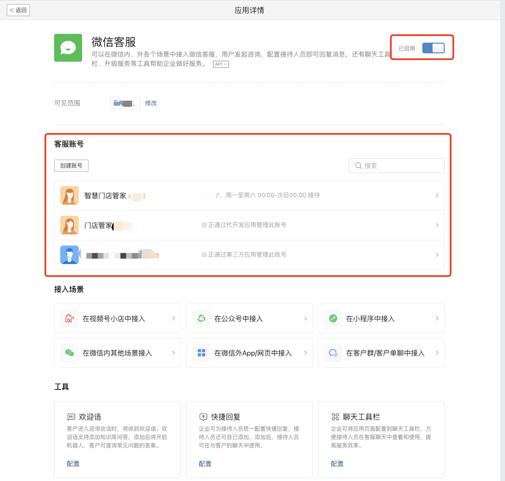Expand the 门店管家 row chevron
Image resolution: width=505 pixels, height=481 pixels.
437,225
